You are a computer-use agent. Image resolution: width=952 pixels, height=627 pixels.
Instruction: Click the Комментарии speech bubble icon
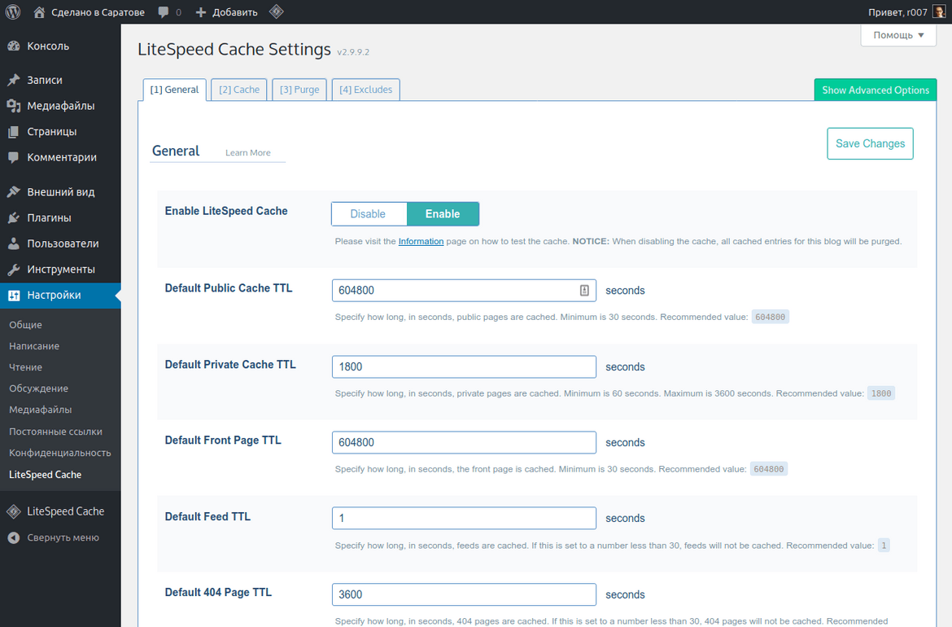coord(13,157)
